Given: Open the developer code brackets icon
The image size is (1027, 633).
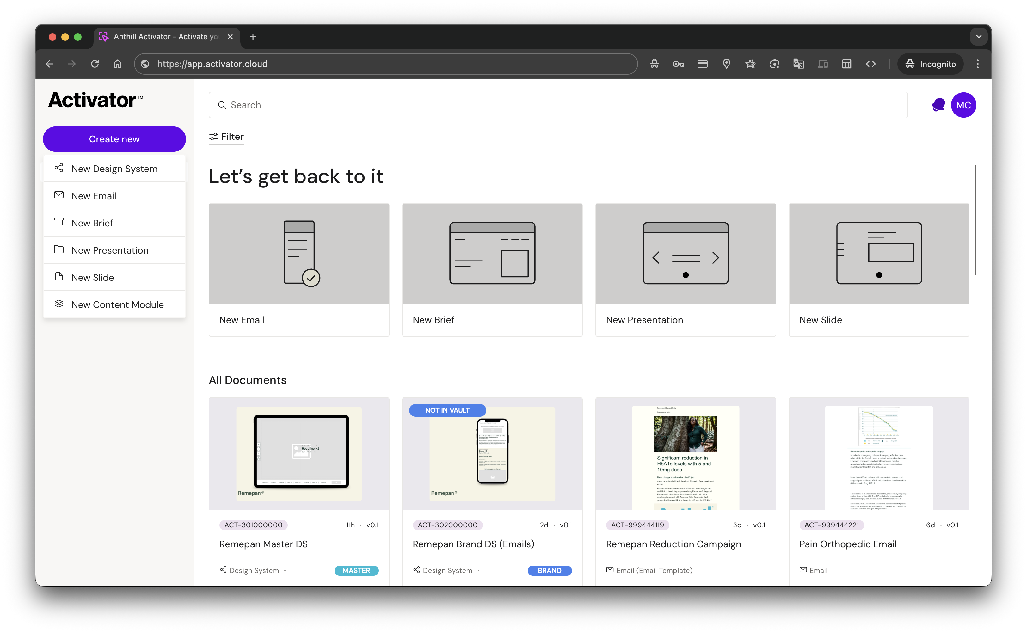Looking at the screenshot, I should [870, 64].
